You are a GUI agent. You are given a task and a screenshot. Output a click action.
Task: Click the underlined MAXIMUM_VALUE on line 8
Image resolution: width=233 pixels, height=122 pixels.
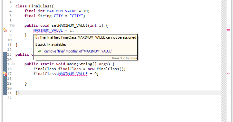coord(48,30)
